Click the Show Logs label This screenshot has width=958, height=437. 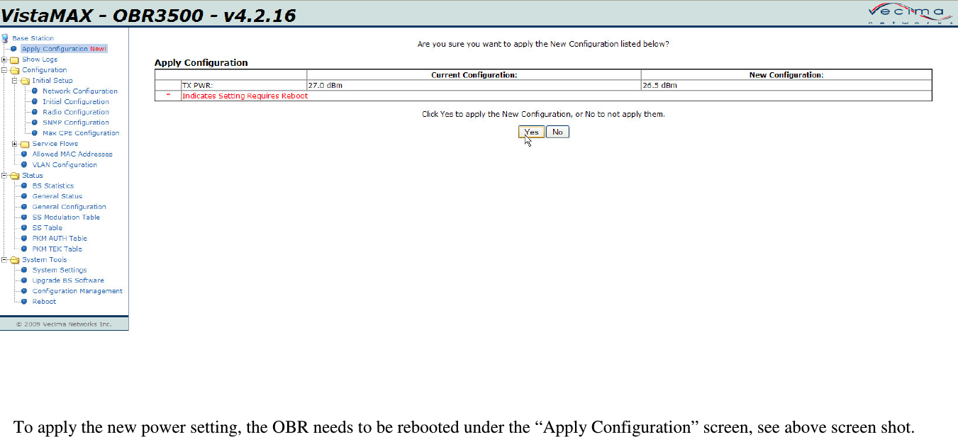(x=40, y=59)
